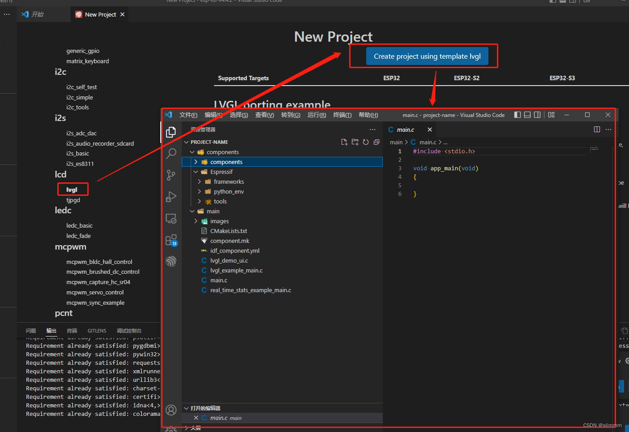Screen dimensions: 629x432
Task: Toggle primary side bar layout icon
Action: coord(518,115)
